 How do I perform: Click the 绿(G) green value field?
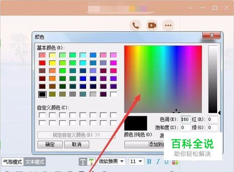(212, 128)
